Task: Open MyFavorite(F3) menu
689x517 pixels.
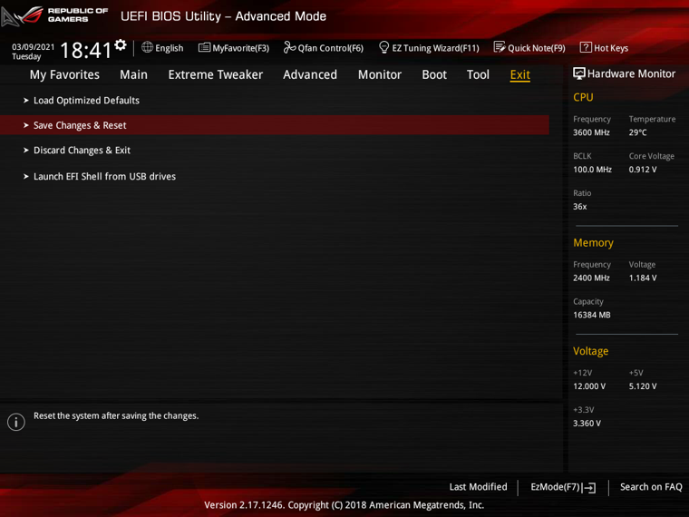Action: [241, 48]
